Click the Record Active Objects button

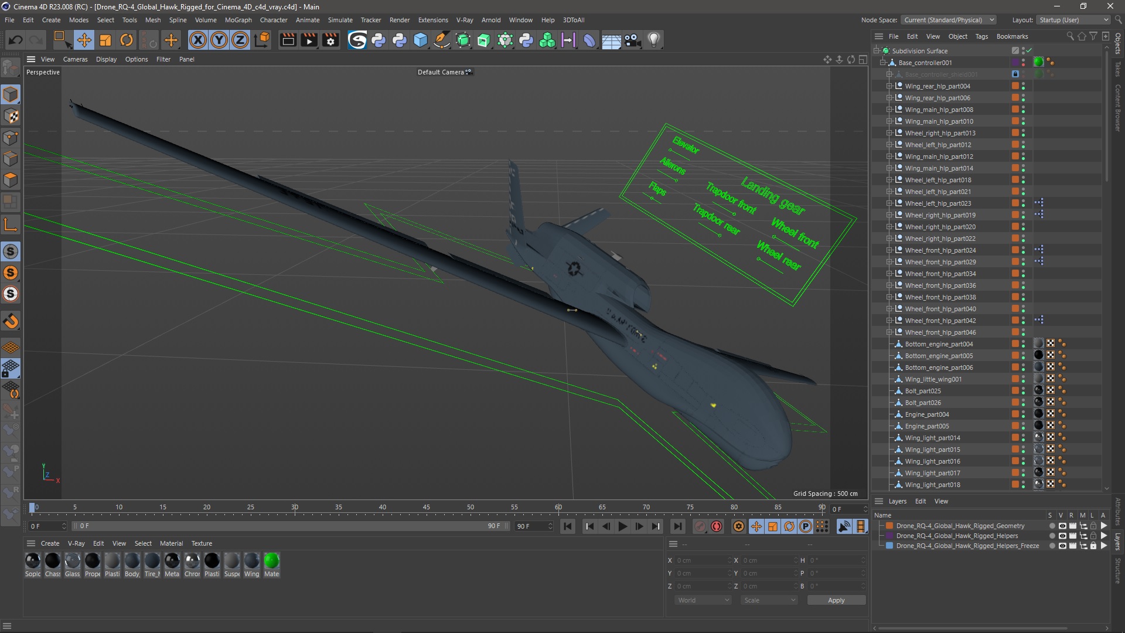coord(700,526)
